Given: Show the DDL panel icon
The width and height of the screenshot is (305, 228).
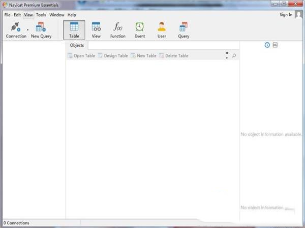Looking at the screenshot, I should [x=275, y=45].
